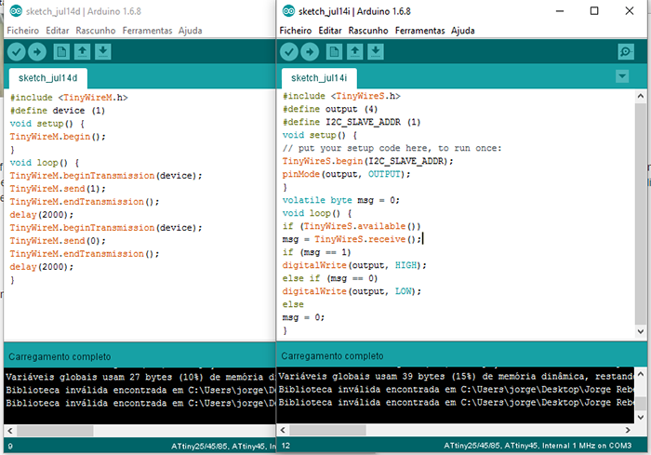This screenshot has height=455, width=651.
Task: Click console scroll up arrow in sketch_jul14i
Action: (x=641, y=374)
